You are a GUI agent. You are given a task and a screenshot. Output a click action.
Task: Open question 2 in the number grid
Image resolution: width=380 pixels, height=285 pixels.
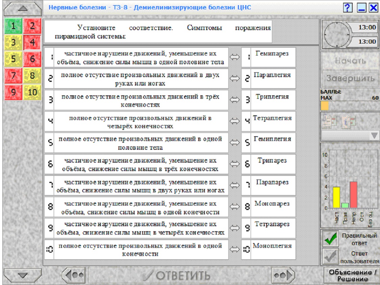32,26
